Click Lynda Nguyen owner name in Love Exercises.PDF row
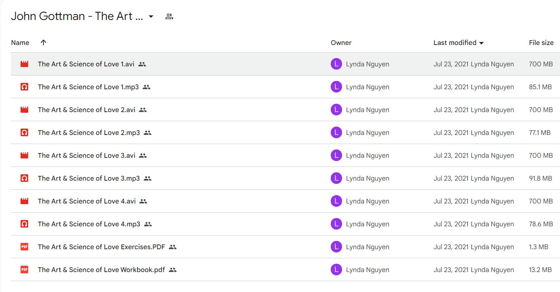This screenshot has height=292, width=560. point(368,247)
